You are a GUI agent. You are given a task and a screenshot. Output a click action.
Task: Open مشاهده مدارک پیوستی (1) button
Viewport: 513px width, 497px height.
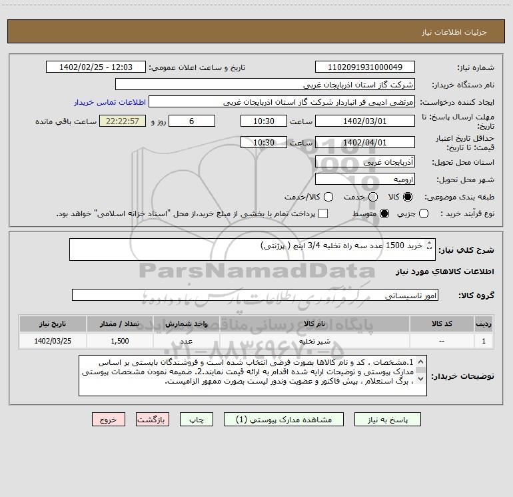tap(284, 420)
